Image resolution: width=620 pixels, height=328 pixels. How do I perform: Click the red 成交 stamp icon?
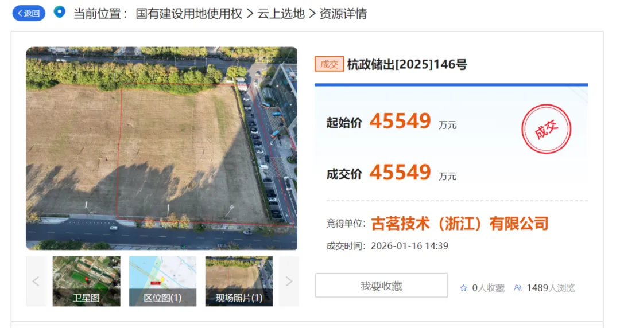546,129
